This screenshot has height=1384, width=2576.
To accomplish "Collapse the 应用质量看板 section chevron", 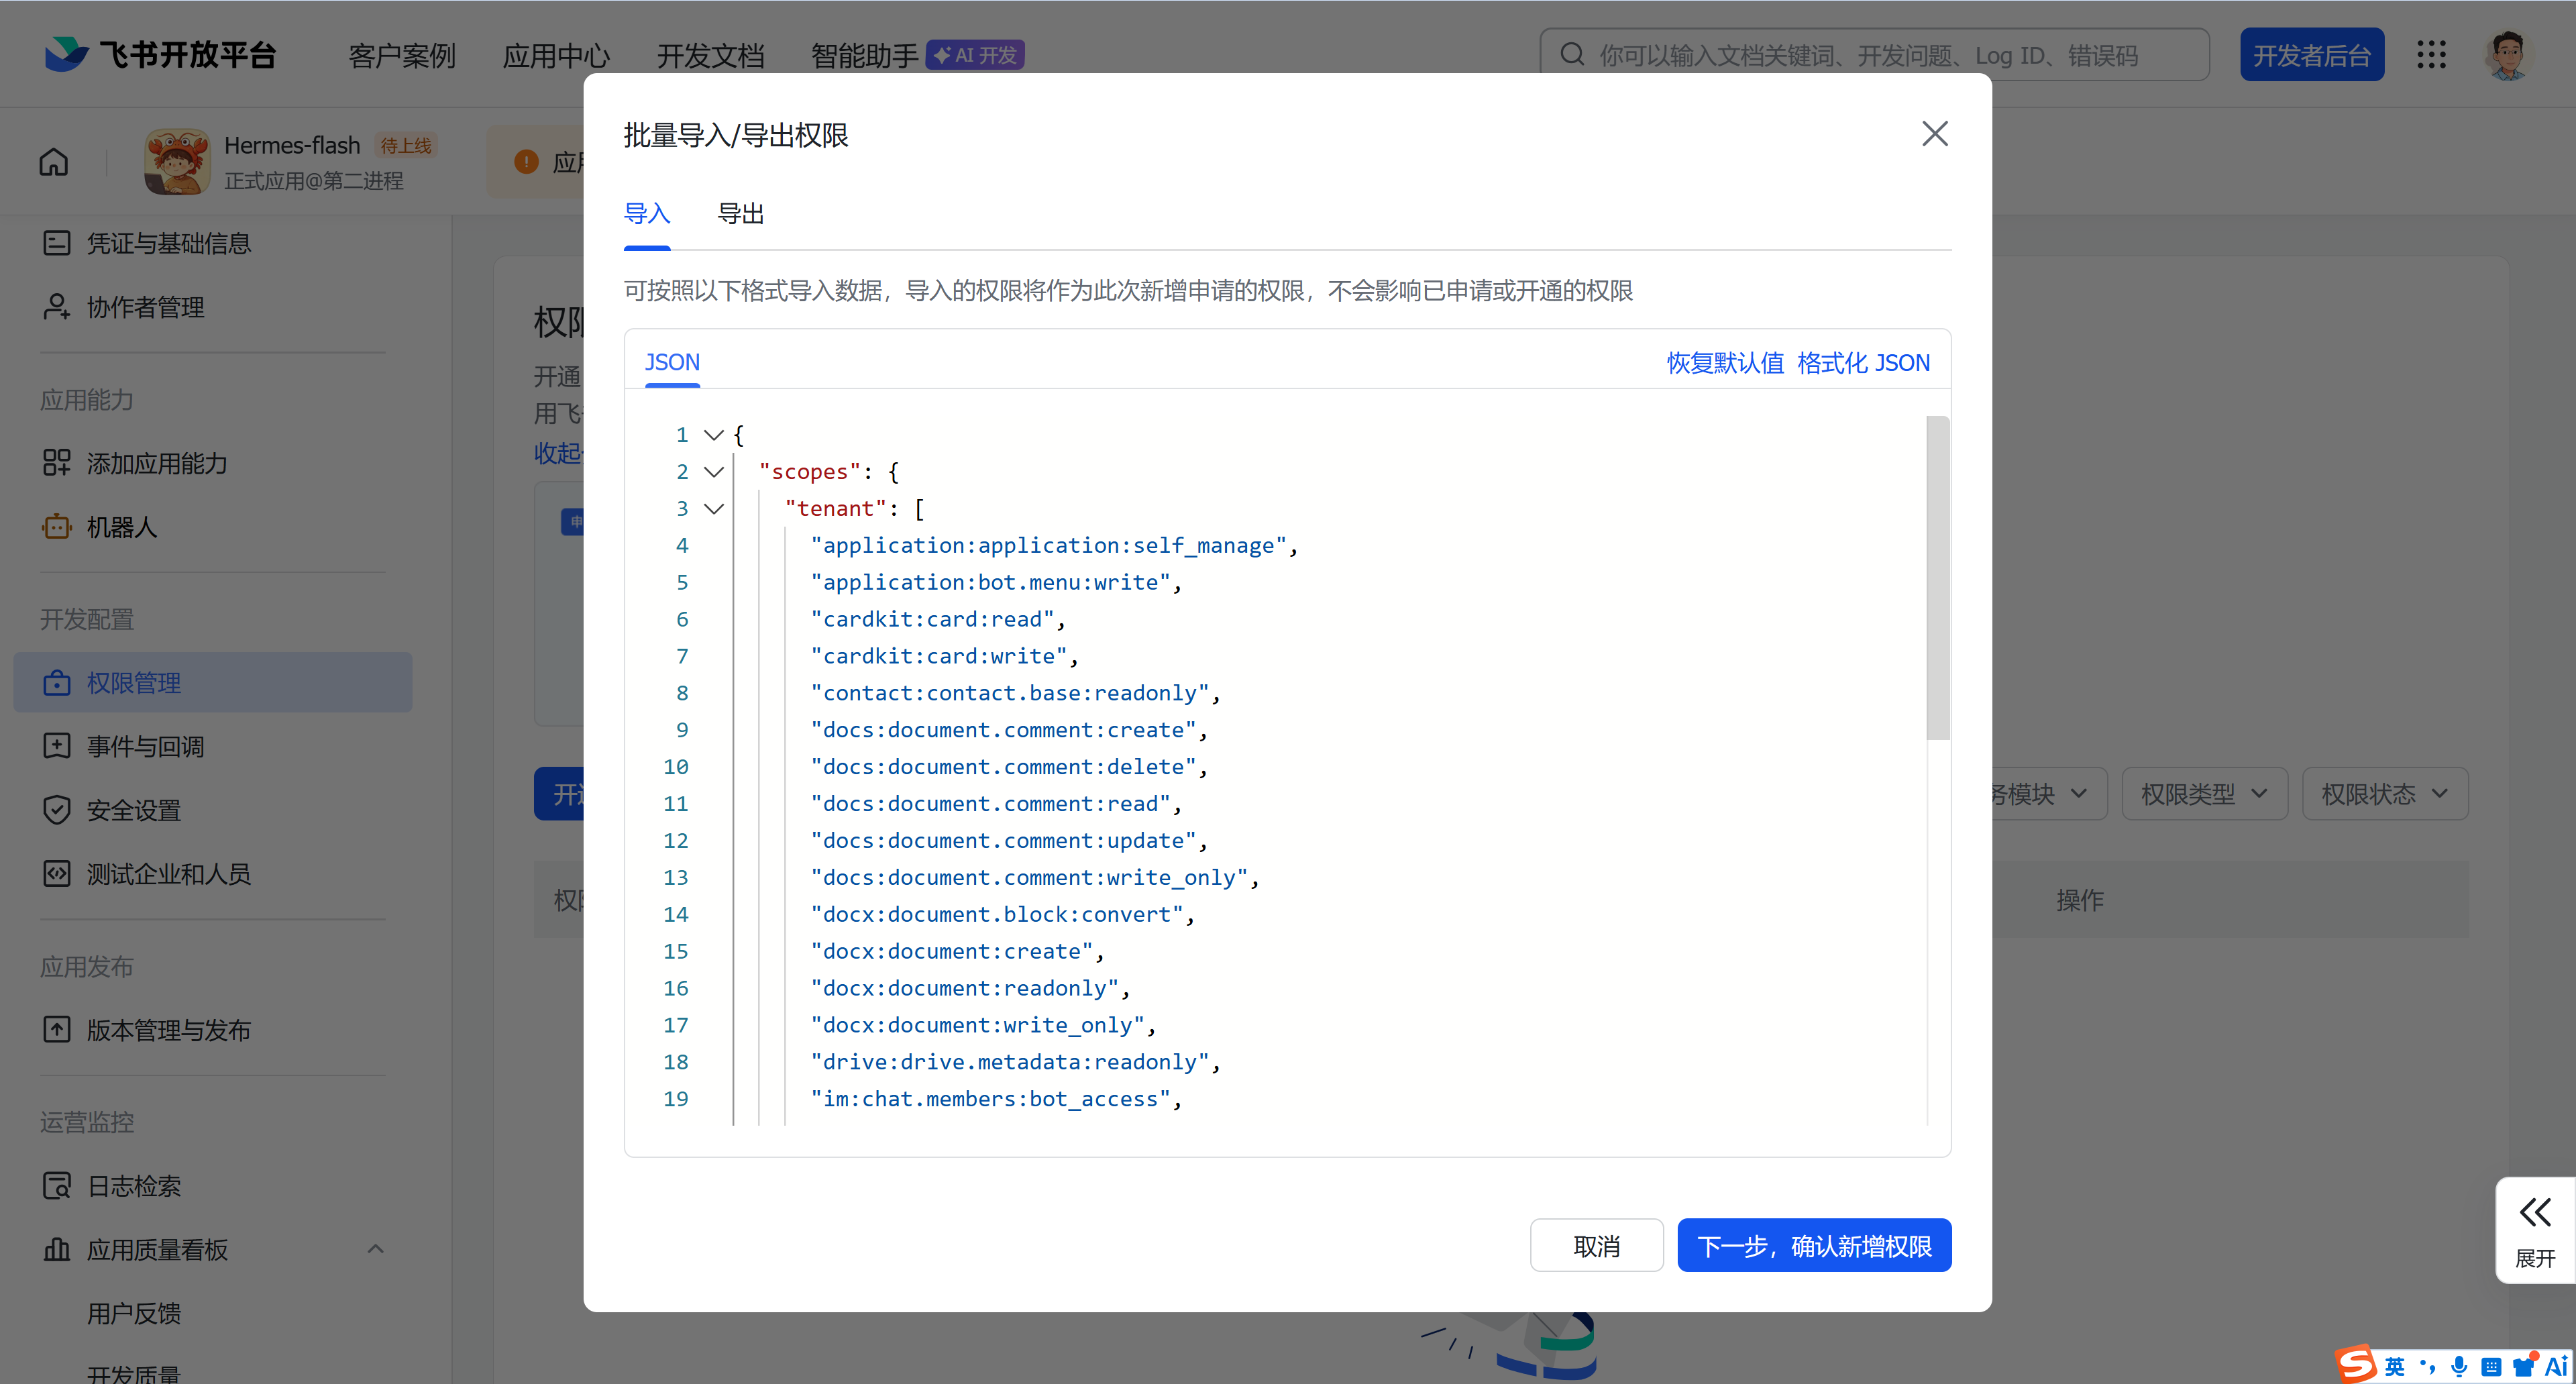I will [376, 1249].
